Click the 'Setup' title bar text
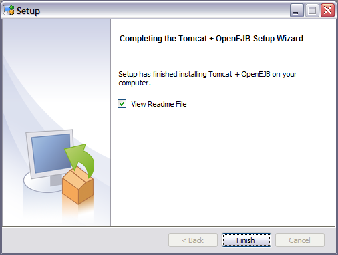 coord(28,11)
